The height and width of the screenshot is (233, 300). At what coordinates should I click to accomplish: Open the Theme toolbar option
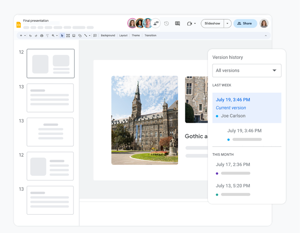click(136, 36)
